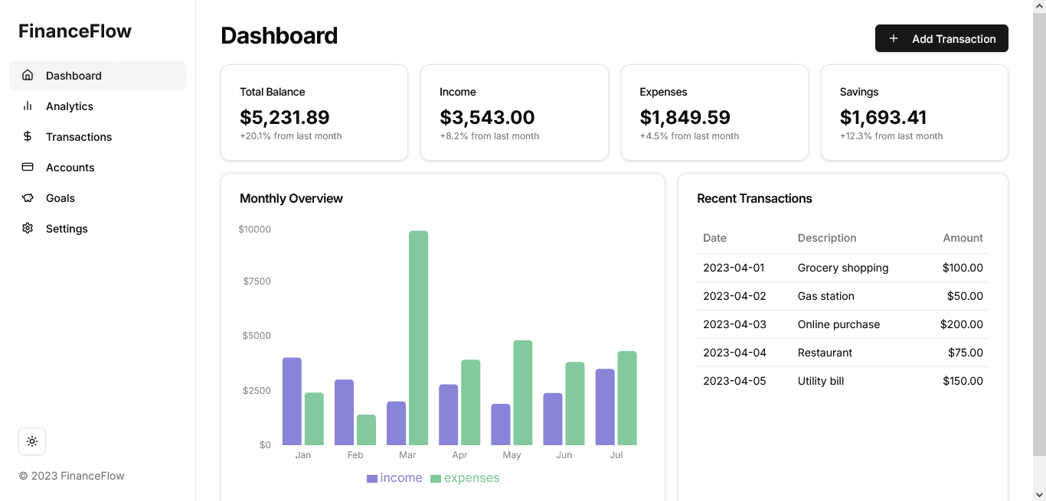1046x501 pixels.
Task: Toggle expenses series in chart legend
Action: 471,478
